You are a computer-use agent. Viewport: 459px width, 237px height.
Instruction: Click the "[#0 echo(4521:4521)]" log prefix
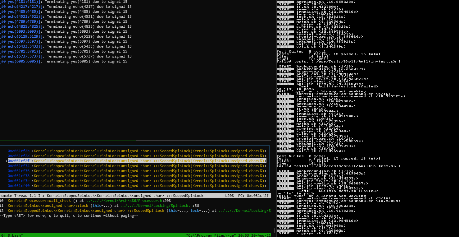[22, 16]
